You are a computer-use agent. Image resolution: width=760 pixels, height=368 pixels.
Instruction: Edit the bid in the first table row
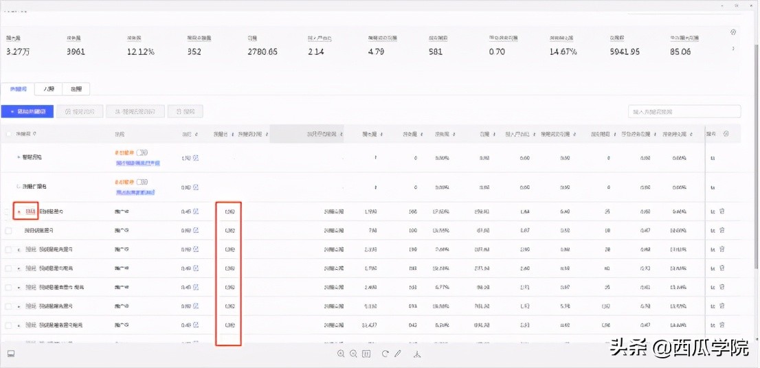(196, 158)
